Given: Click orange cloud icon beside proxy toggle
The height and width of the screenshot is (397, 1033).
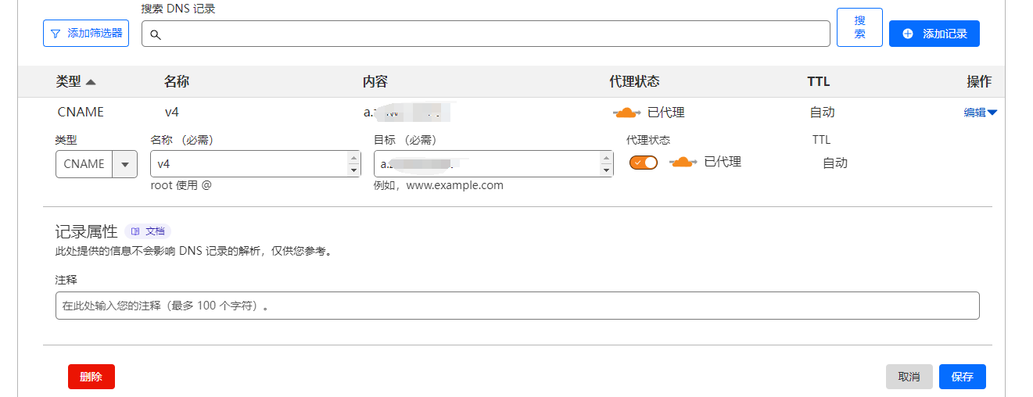Looking at the screenshot, I should (683, 163).
